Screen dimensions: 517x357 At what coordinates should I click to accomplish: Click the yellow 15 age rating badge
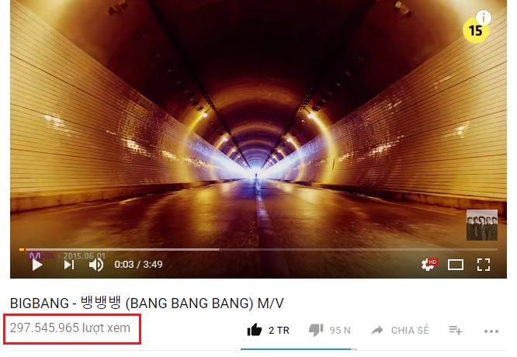click(x=475, y=31)
